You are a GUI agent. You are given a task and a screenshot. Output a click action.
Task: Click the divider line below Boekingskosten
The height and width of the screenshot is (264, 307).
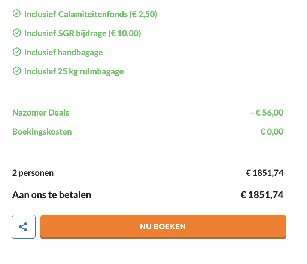[x=149, y=152]
